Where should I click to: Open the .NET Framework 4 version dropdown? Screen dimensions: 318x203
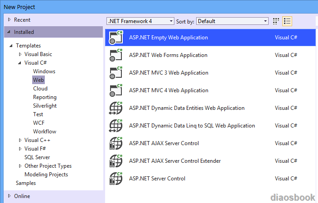pos(140,21)
